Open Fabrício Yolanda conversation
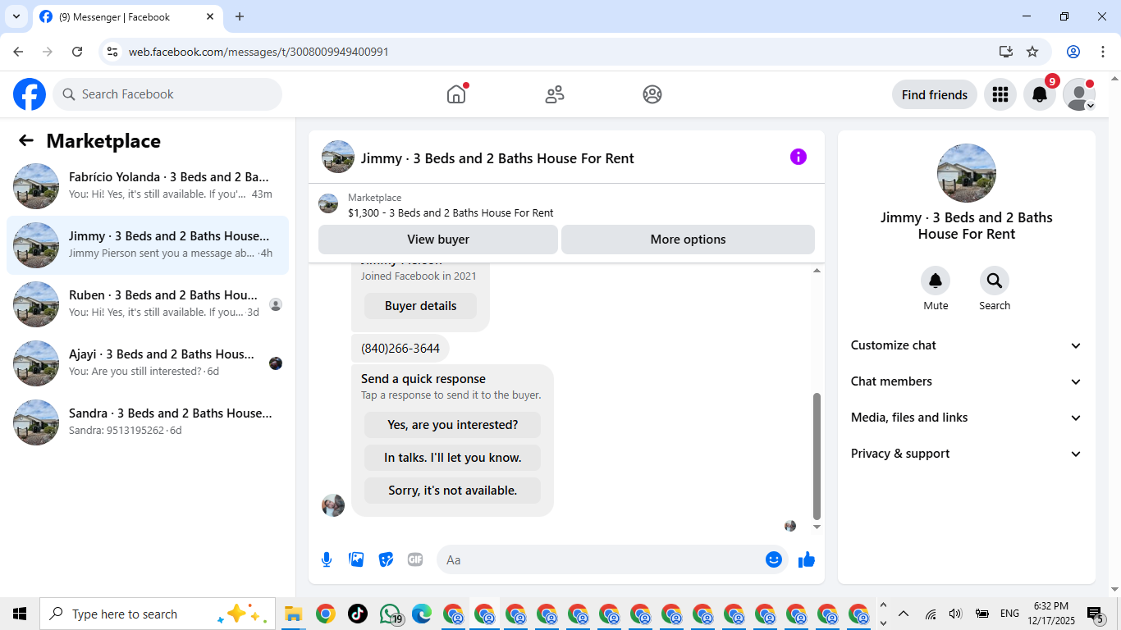 (x=148, y=186)
